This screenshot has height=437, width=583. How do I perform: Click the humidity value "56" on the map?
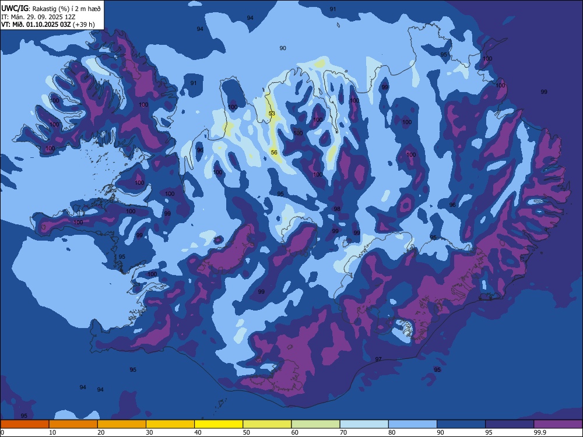pos(274,152)
